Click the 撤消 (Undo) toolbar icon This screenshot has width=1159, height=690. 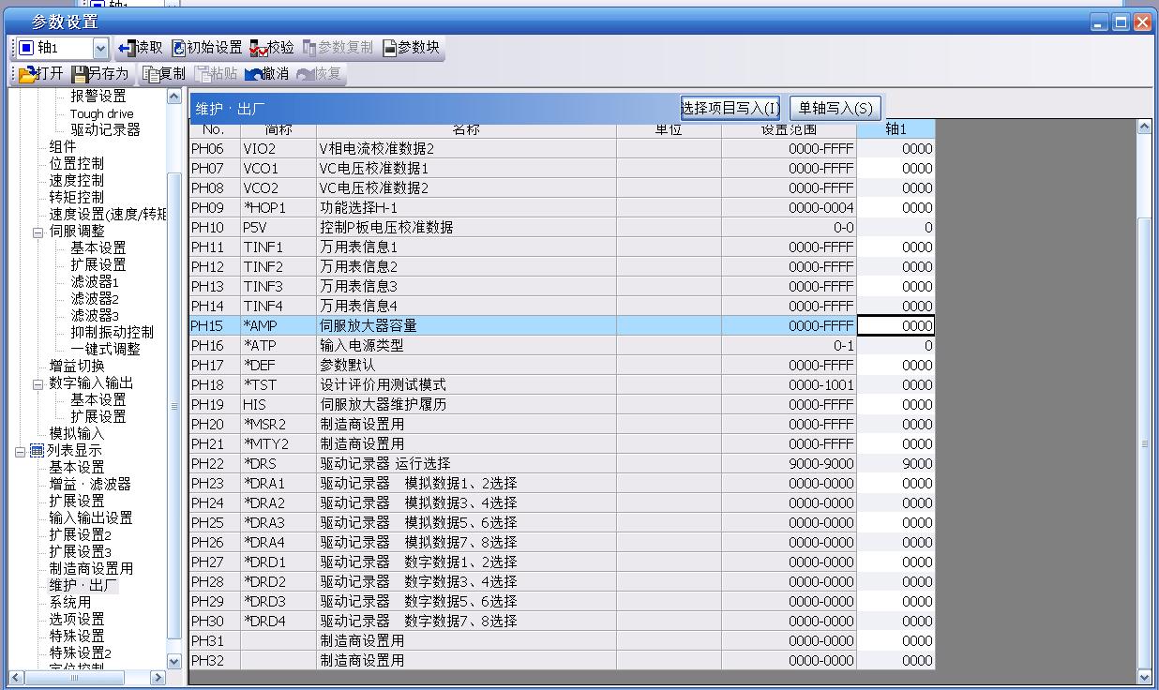[x=253, y=74]
